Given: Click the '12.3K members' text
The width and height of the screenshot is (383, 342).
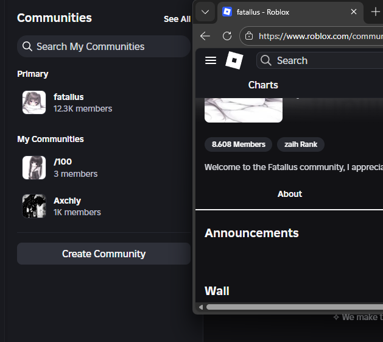Looking at the screenshot, I should click(83, 109).
